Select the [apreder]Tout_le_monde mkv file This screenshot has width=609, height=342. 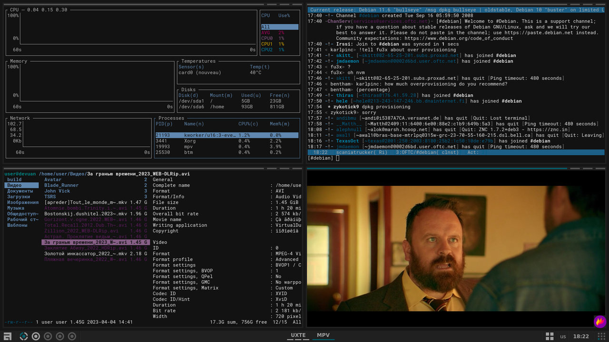click(x=96, y=202)
